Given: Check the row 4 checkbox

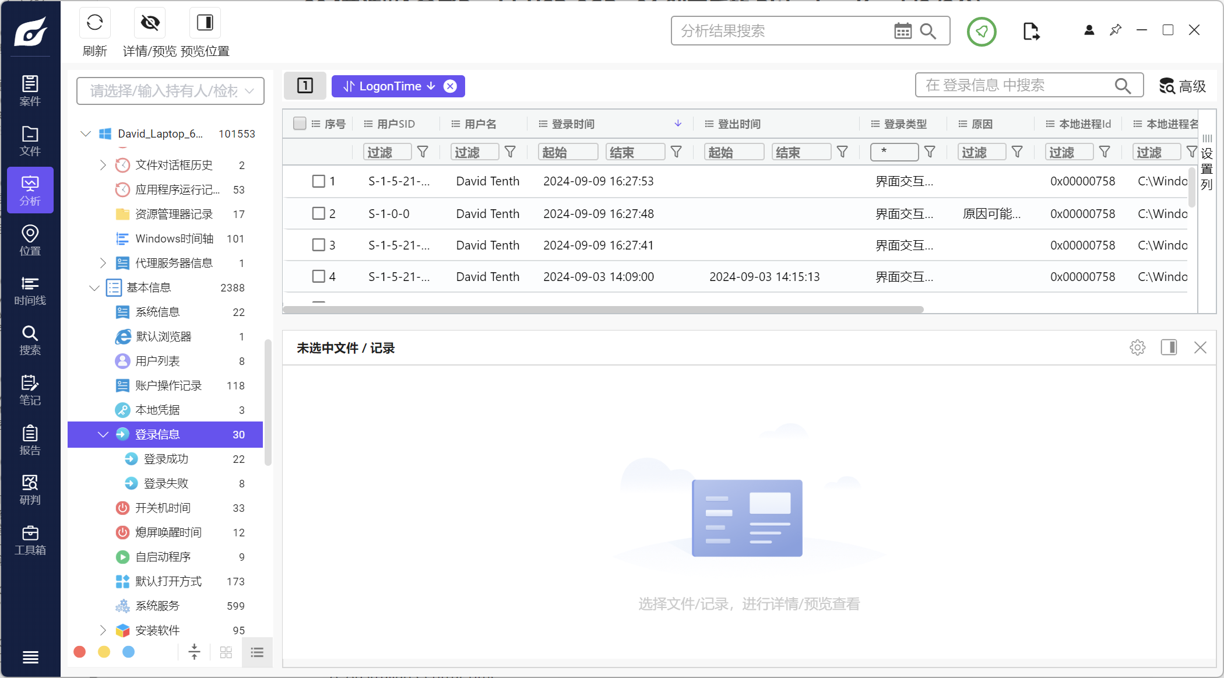Looking at the screenshot, I should coord(318,276).
